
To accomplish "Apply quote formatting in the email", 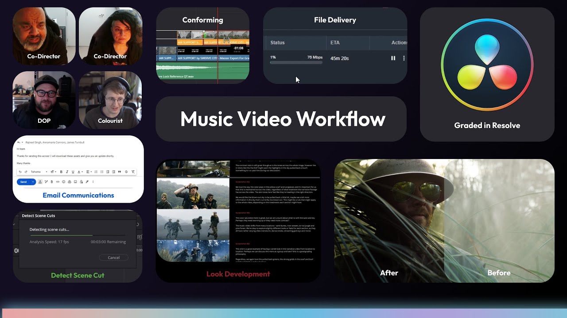I will coord(120,172).
